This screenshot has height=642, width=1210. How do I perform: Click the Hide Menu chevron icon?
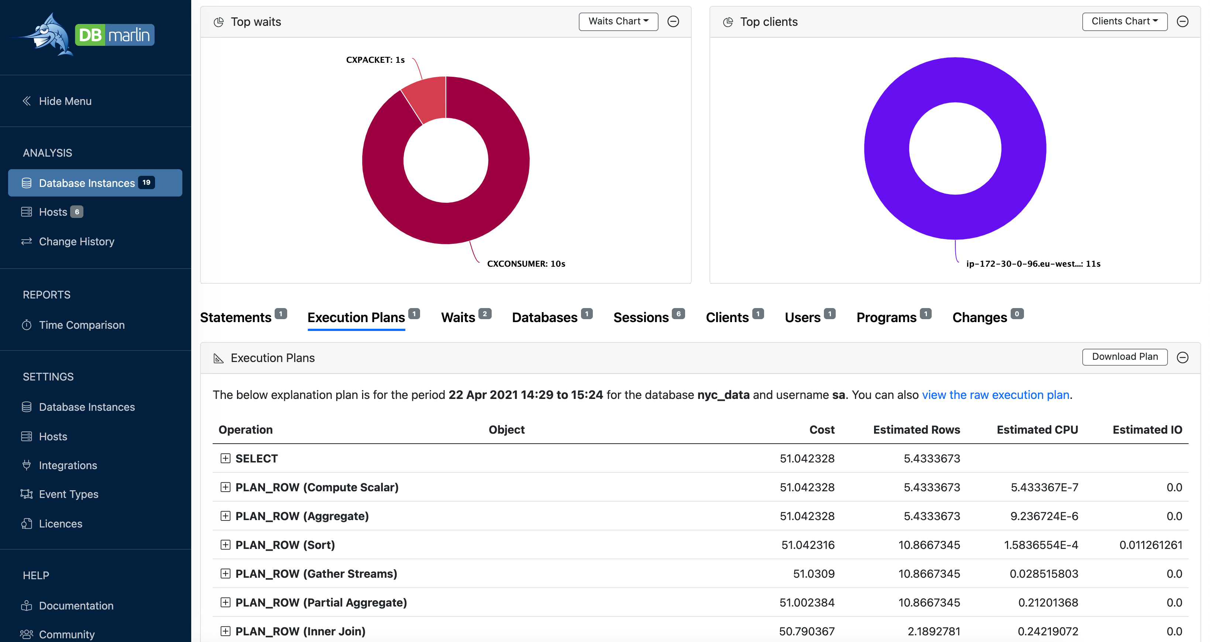27,101
